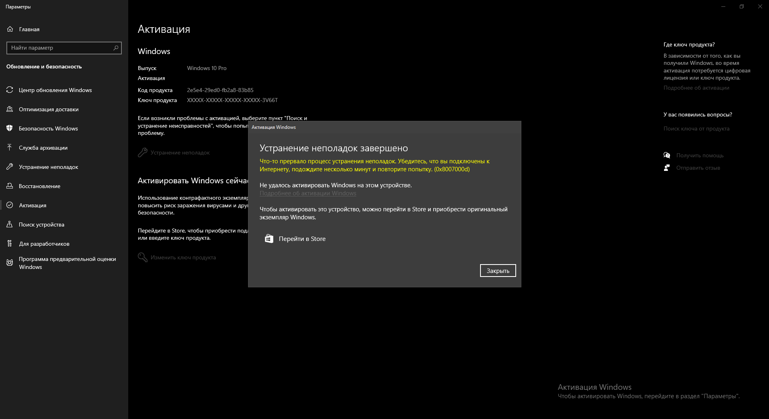This screenshot has height=419, width=769.
Task: Click Получить помощь link
Action: [700, 155]
